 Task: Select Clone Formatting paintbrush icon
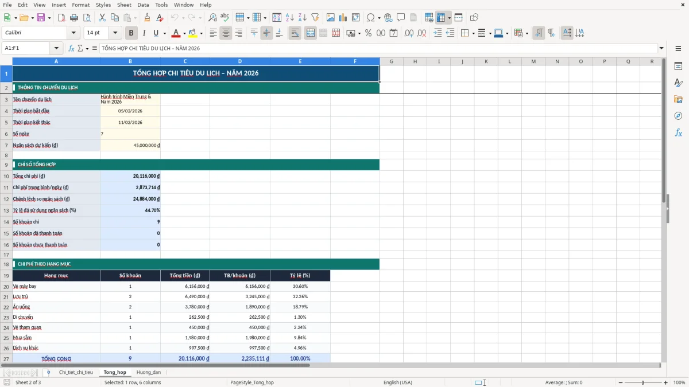tap(148, 18)
